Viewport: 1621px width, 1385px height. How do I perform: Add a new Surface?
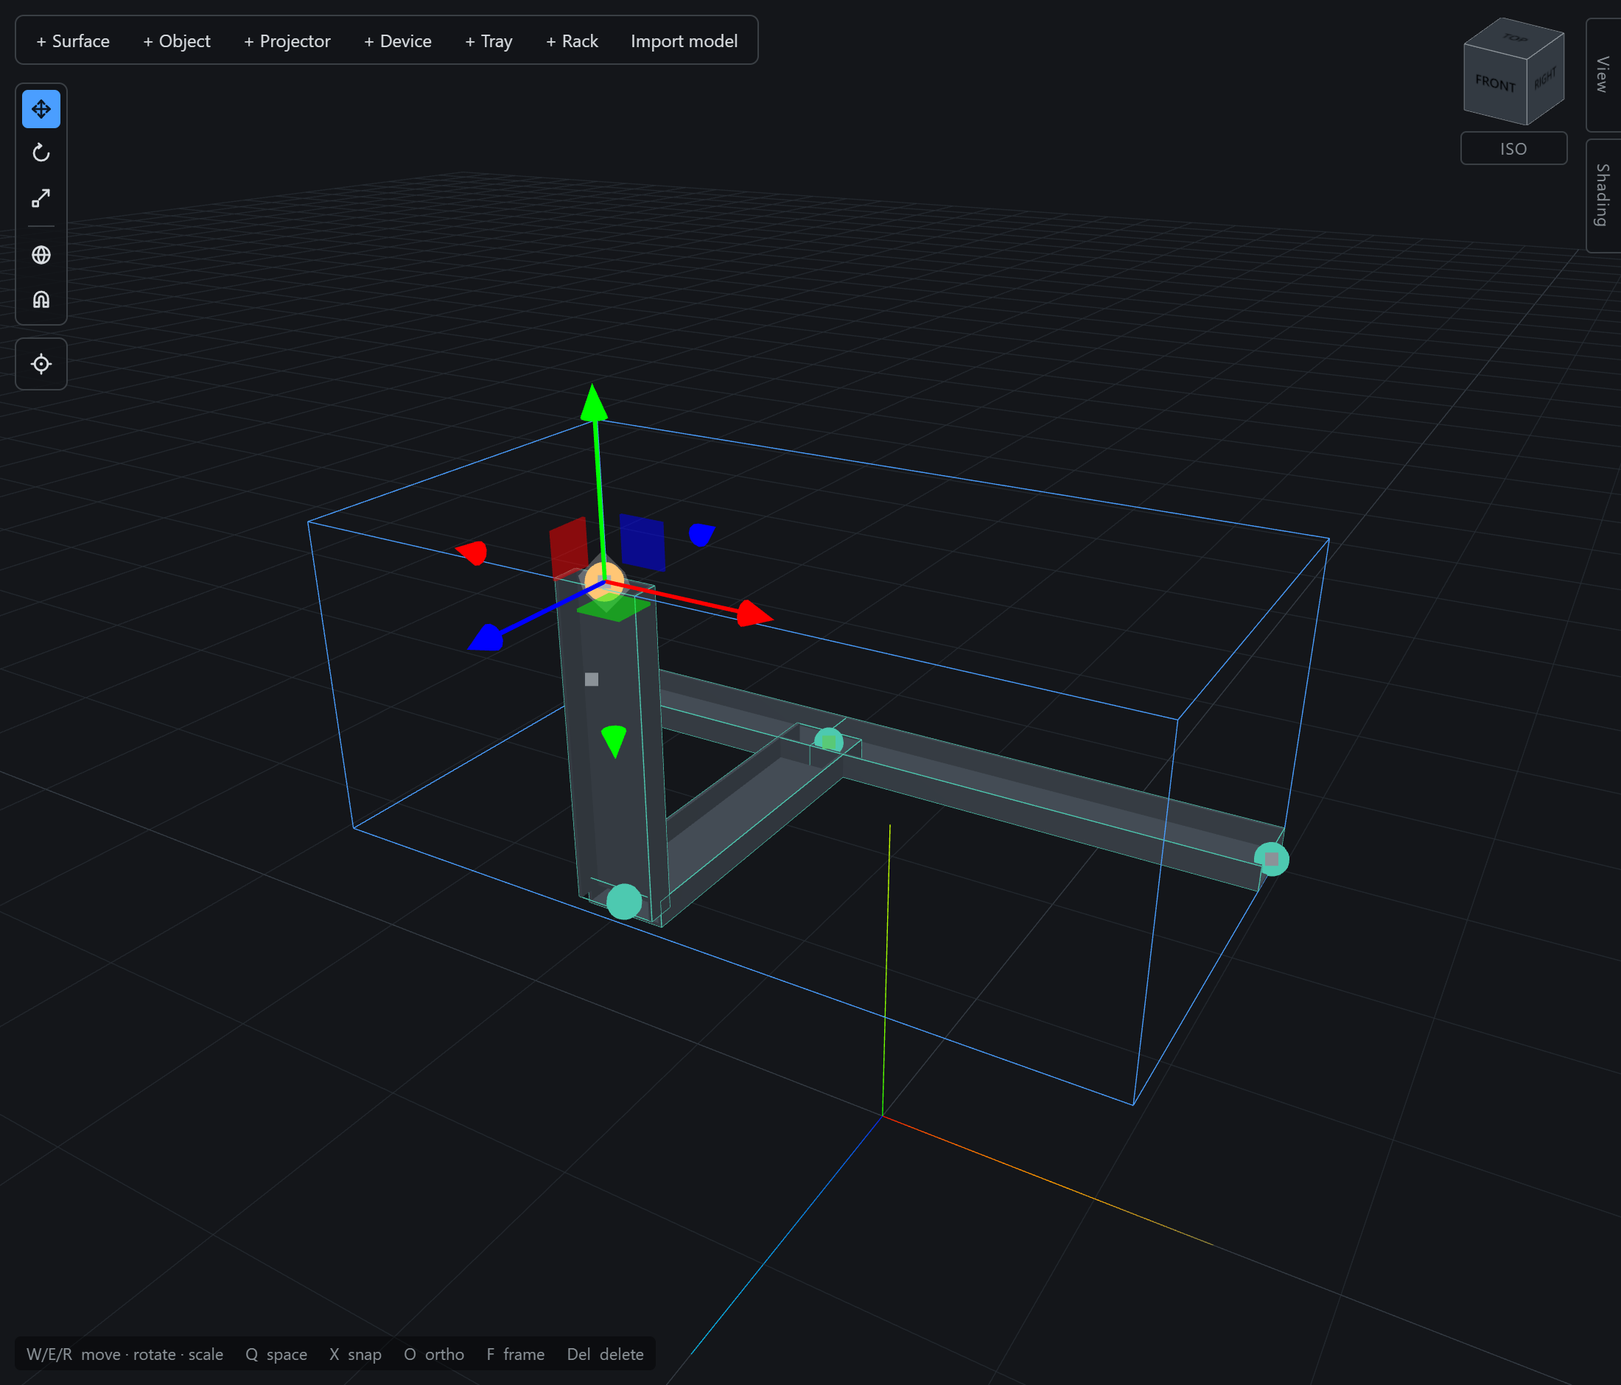[73, 41]
